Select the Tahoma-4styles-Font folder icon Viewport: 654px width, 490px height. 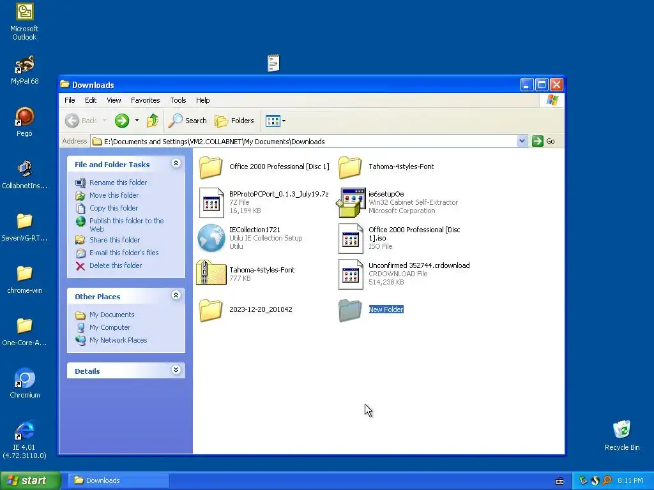pos(349,167)
